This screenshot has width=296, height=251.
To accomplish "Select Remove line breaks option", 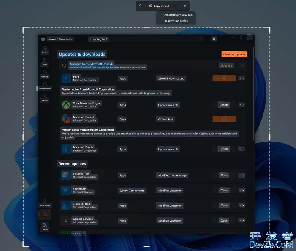I will tap(176, 21).
